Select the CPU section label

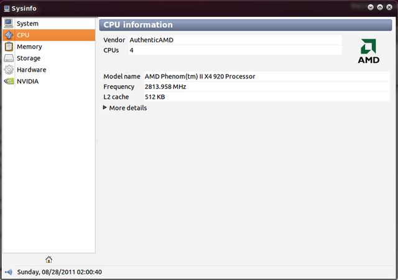pyautogui.click(x=23, y=35)
